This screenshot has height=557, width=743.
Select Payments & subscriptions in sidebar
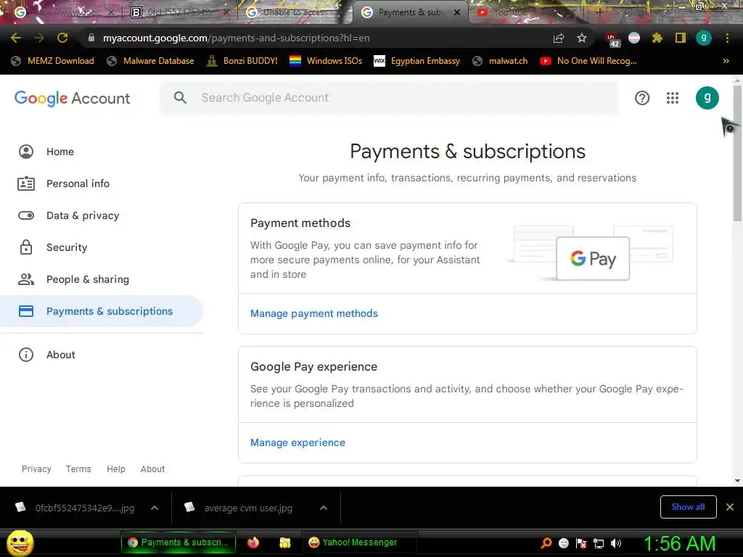pyautogui.click(x=102, y=311)
